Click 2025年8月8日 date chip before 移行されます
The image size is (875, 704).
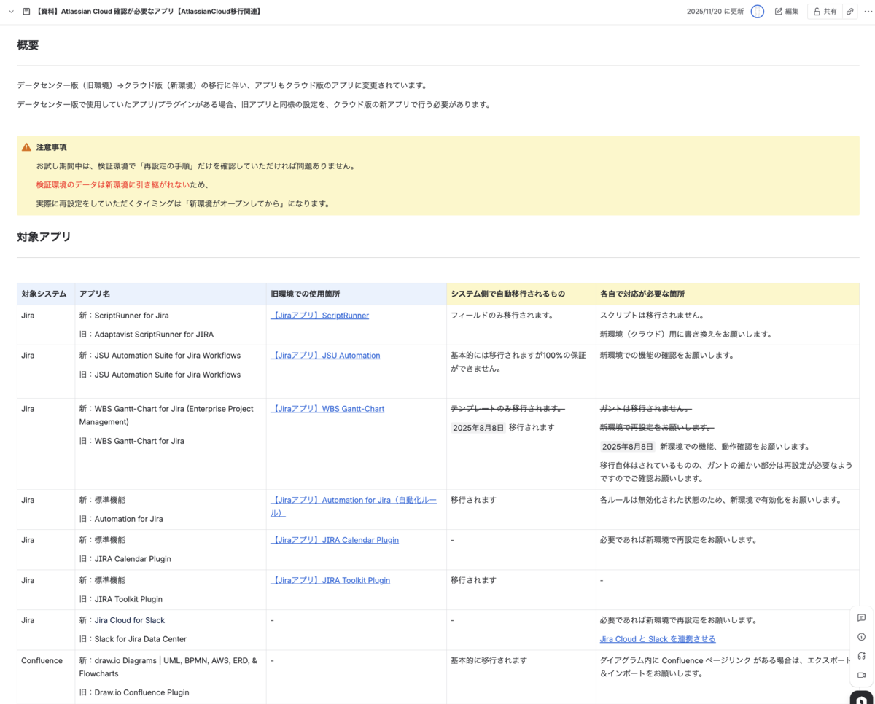point(478,428)
